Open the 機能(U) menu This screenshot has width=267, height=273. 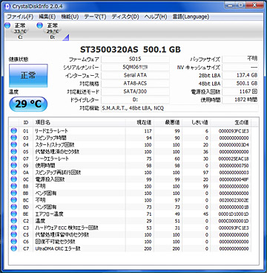tap(70, 16)
